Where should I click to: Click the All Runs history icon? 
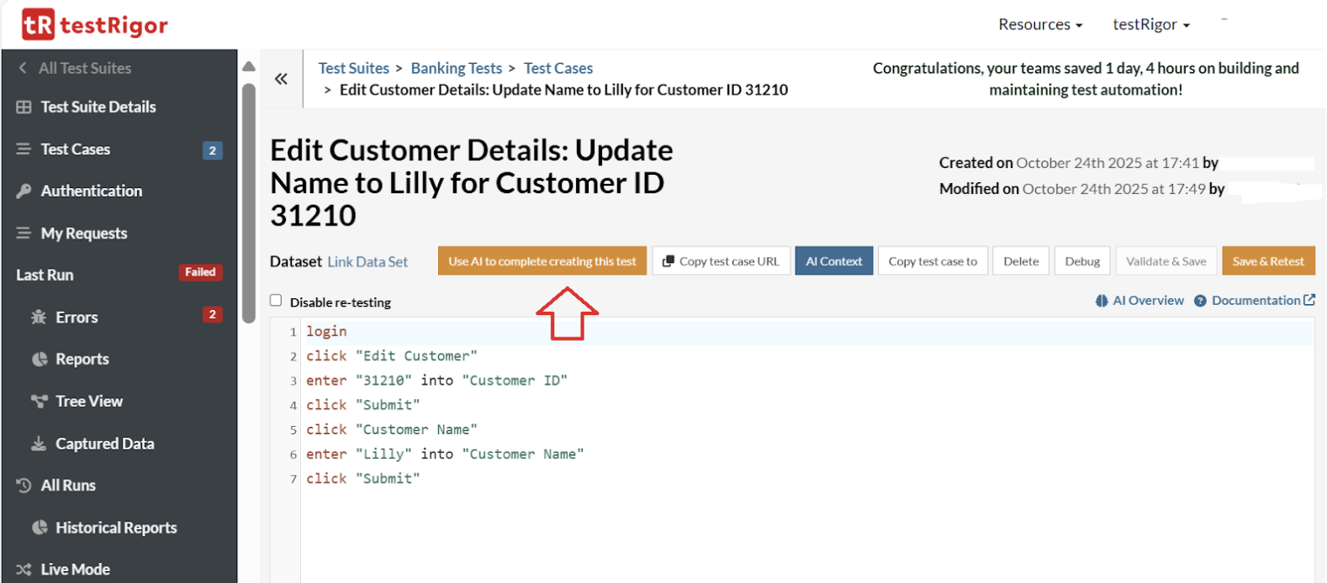click(x=24, y=486)
